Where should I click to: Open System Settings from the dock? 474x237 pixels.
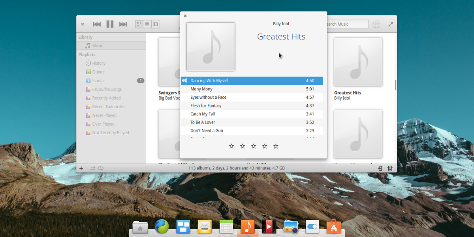(x=312, y=227)
